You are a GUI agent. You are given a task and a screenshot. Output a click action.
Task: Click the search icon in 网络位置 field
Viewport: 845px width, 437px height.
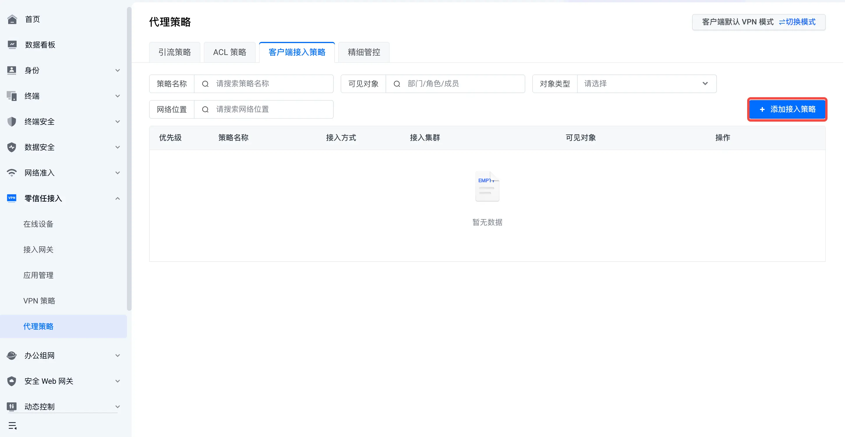[x=205, y=109]
